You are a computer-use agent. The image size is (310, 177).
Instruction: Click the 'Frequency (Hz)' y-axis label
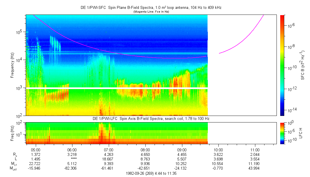[x=12, y=65]
